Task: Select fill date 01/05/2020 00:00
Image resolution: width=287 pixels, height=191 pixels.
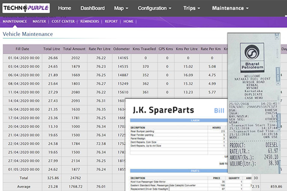Action: (23, 170)
